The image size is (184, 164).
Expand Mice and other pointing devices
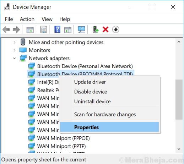[15, 42]
